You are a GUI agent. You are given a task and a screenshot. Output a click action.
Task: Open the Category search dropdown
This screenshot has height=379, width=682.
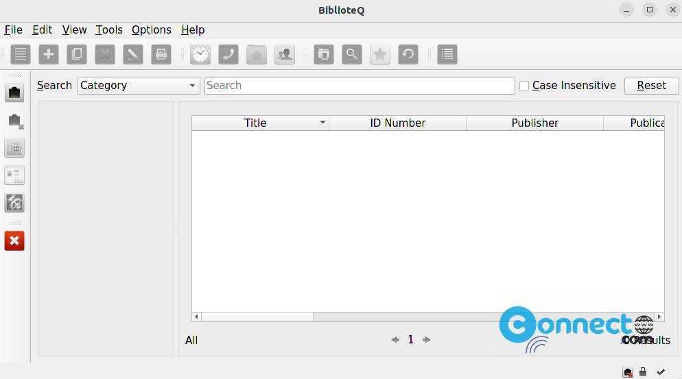pyautogui.click(x=139, y=86)
